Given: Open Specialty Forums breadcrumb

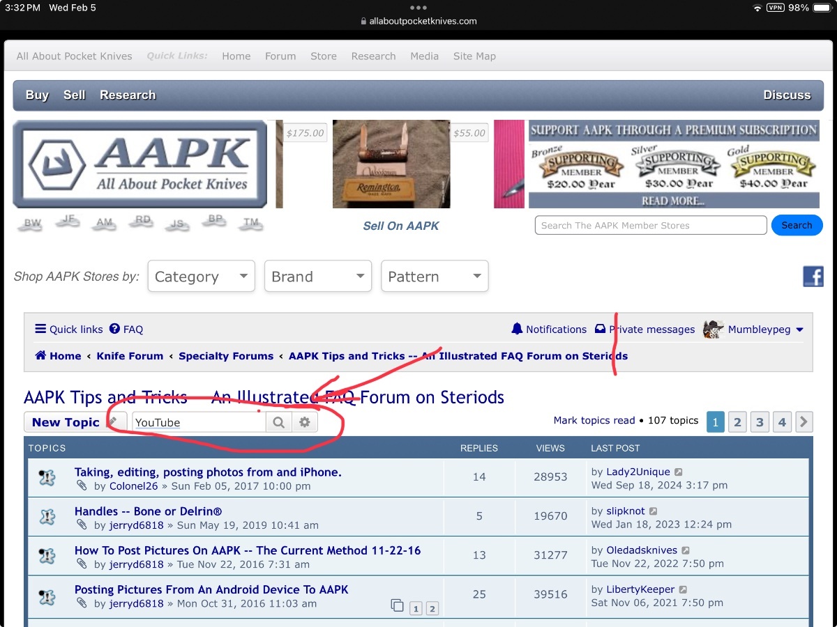Looking at the screenshot, I should (226, 356).
